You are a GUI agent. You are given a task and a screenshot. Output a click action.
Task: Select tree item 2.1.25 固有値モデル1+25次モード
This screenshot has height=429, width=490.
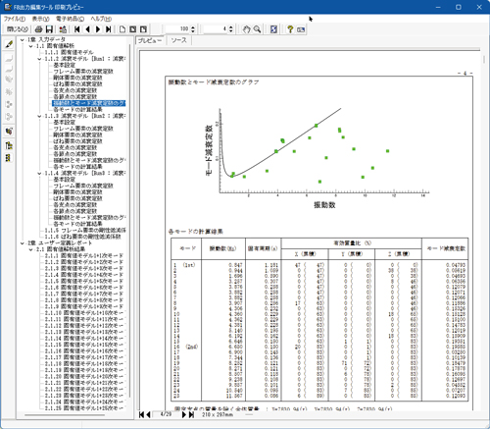(84, 408)
